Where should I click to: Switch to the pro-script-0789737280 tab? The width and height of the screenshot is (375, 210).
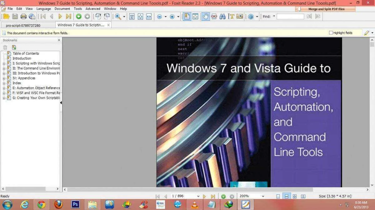coord(27,25)
